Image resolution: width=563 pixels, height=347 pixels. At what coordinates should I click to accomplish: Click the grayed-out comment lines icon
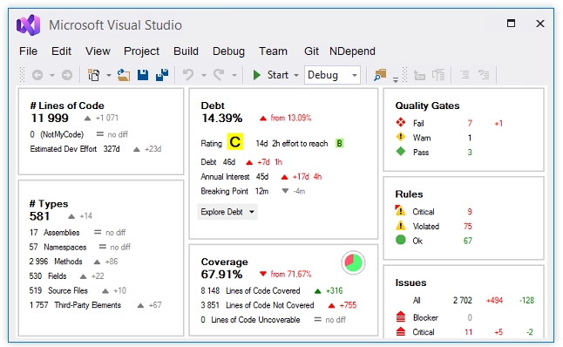pyautogui.click(x=484, y=75)
